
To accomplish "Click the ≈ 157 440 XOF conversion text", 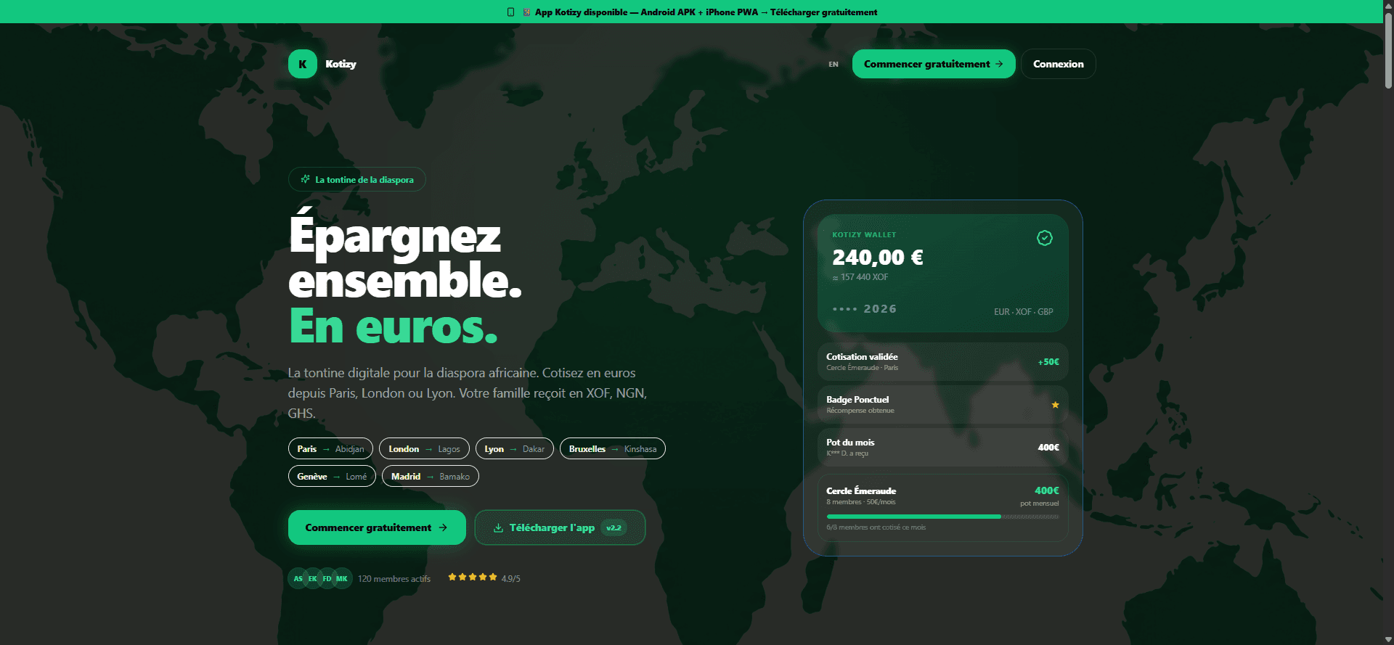I will tap(860, 277).
